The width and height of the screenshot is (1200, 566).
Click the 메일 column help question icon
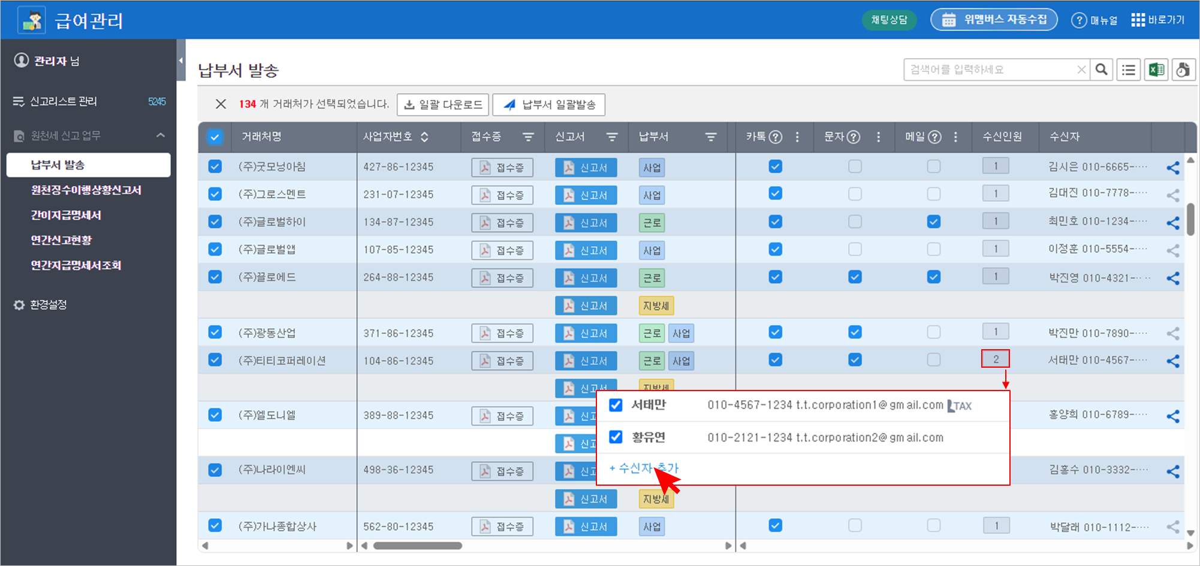coord(934,137)
